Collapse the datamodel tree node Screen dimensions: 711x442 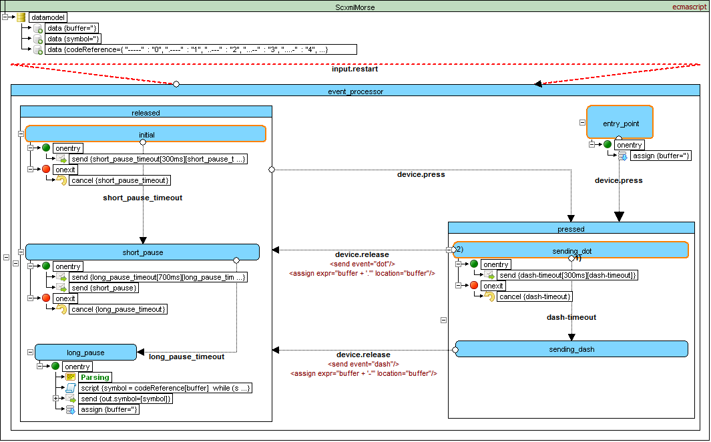tap(5, 17)
